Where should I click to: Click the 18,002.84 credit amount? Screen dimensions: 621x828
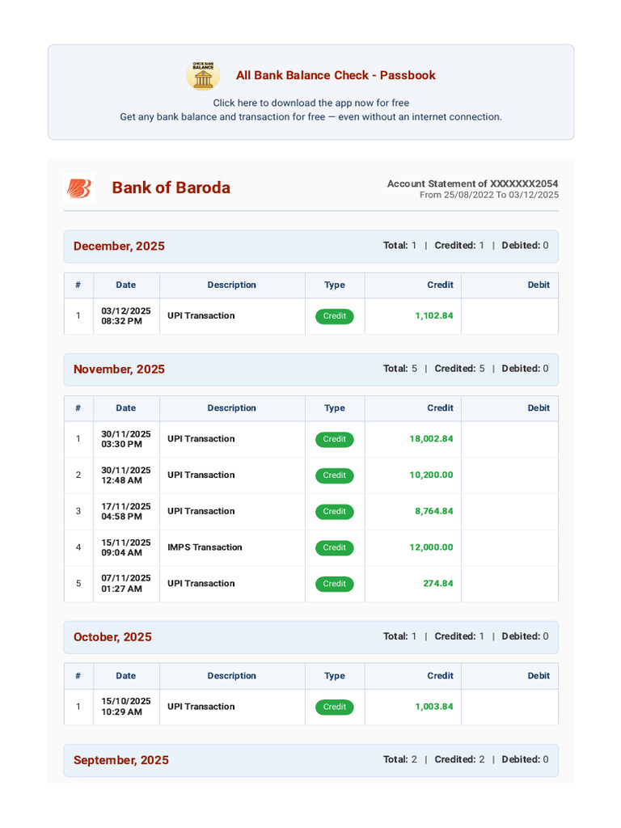(x=432, y=439)
